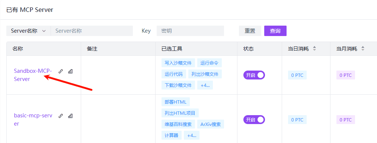Click the 部署HTML tool tag
The width and height of the screenshot is (377, 143).
click(176, 102)
